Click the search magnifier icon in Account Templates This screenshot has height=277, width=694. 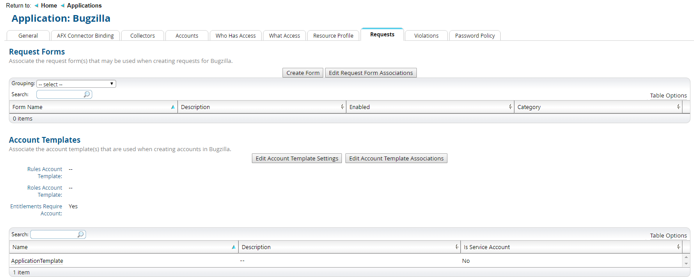click(x=81, y=234)
